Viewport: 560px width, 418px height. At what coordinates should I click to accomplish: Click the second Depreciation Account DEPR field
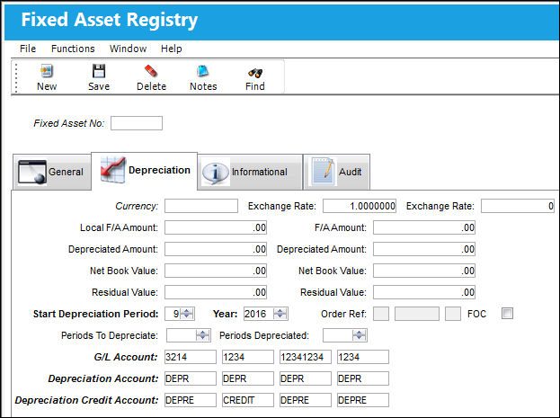(248, 378)
